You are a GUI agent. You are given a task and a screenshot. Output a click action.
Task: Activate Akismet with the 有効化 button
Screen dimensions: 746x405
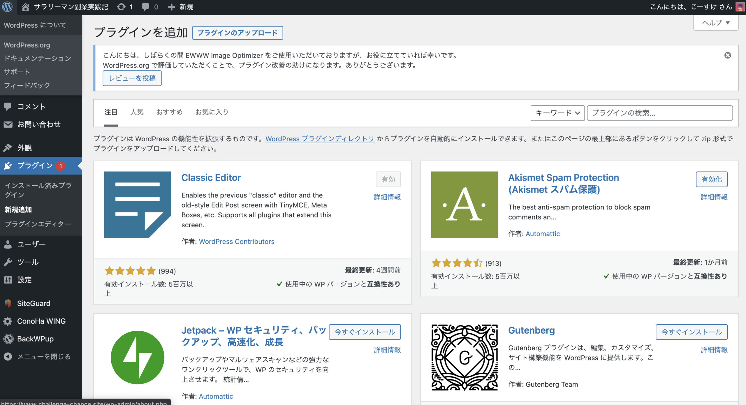coord(711,179)
